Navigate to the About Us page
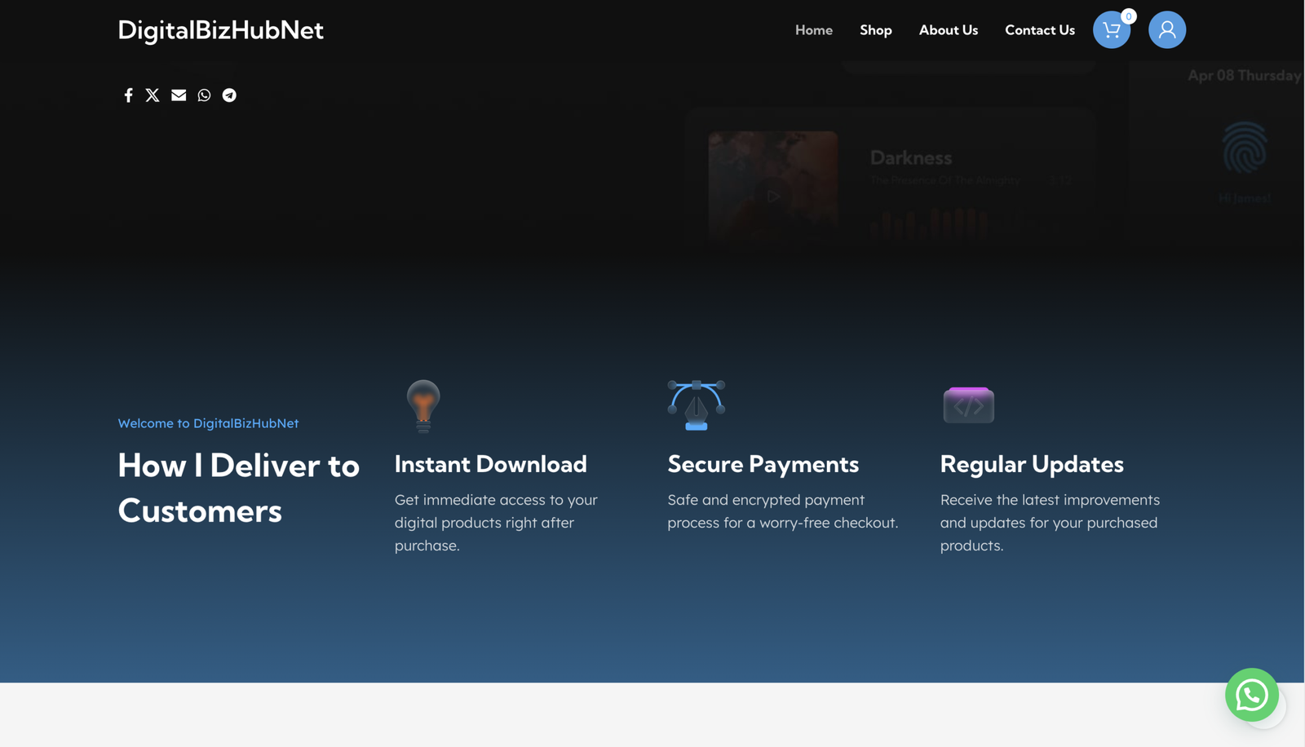The image size is (1305, 747). 948,30
